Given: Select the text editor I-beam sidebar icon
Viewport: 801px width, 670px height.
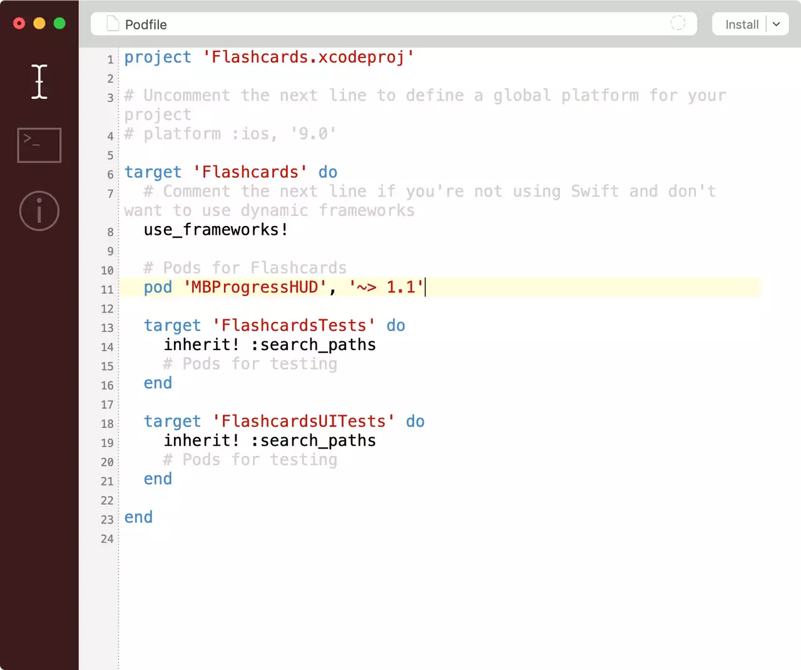Looking at the screenshot, I should (39, 81).
